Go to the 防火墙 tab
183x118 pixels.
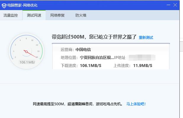pos(81,15)
